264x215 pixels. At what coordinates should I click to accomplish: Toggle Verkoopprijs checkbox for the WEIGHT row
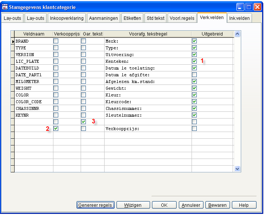coord(56,88)
